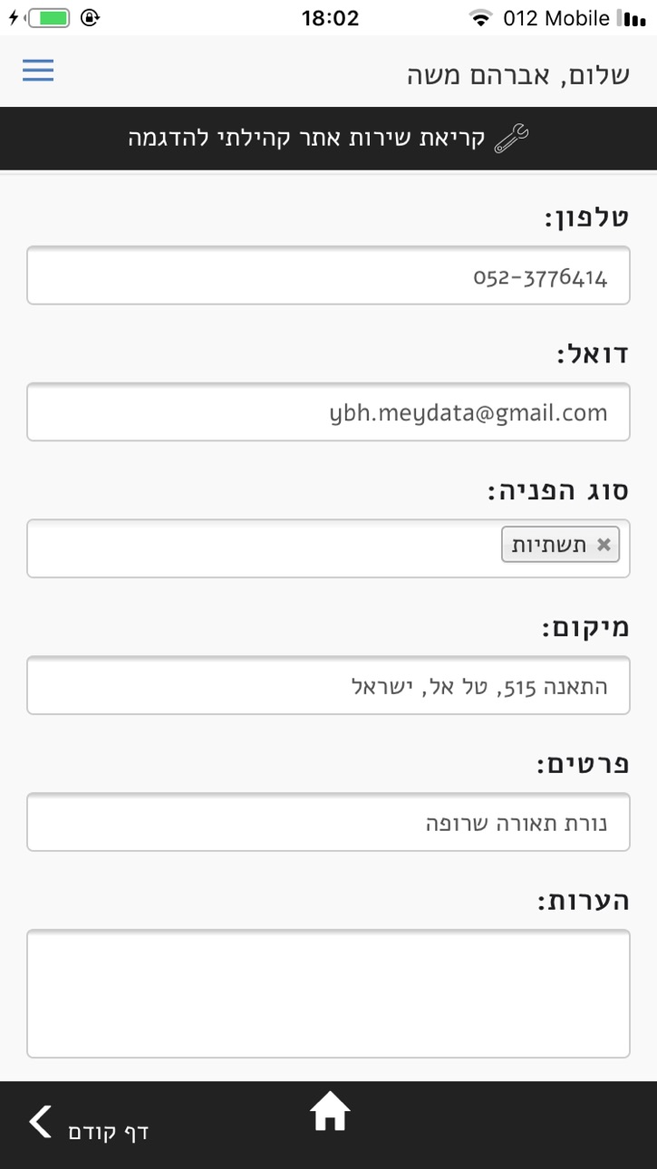
Task: Tap the battery indicator icon
Action: (49, 17)
